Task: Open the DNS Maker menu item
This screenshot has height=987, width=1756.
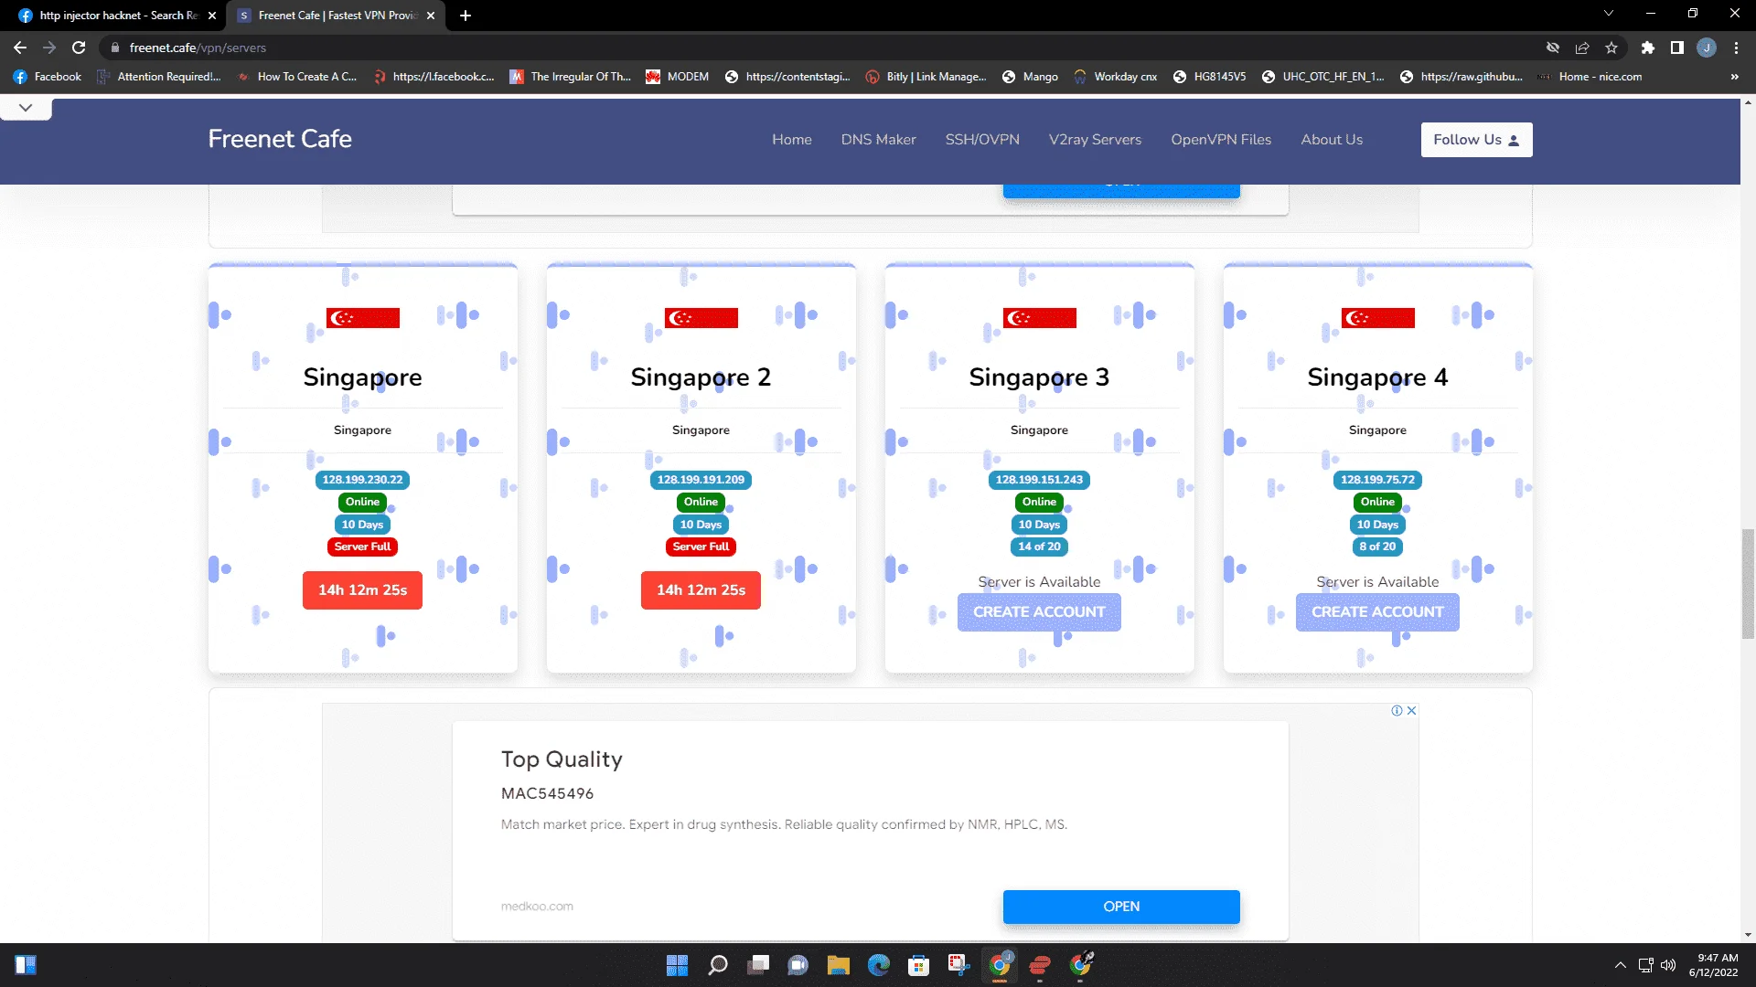Action: 879,140
